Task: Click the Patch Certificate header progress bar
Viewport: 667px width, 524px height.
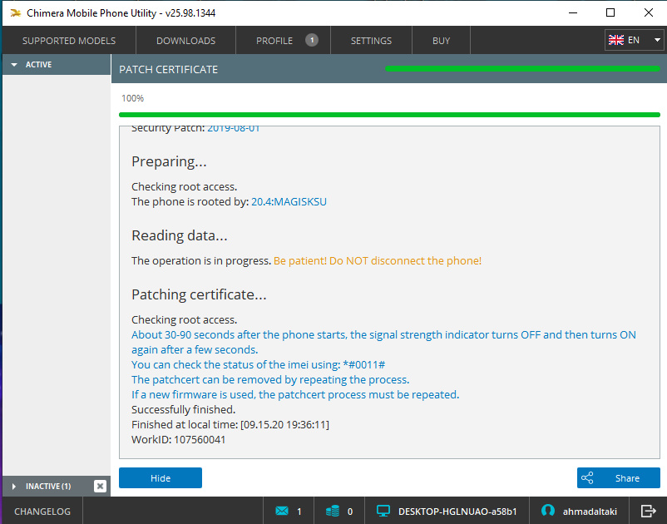Action: 522,69
